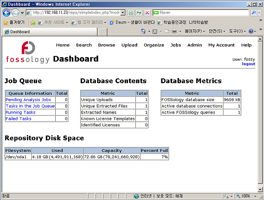This screenshot has height=200, width=264.
Task: Open the search provider dropdown arrow
Action: 259,12
